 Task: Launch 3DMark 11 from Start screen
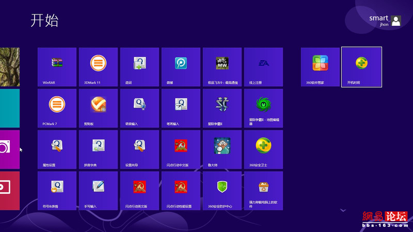[x=98, y=67]
